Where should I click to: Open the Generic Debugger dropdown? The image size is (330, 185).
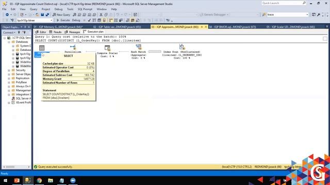click(227, 15)
